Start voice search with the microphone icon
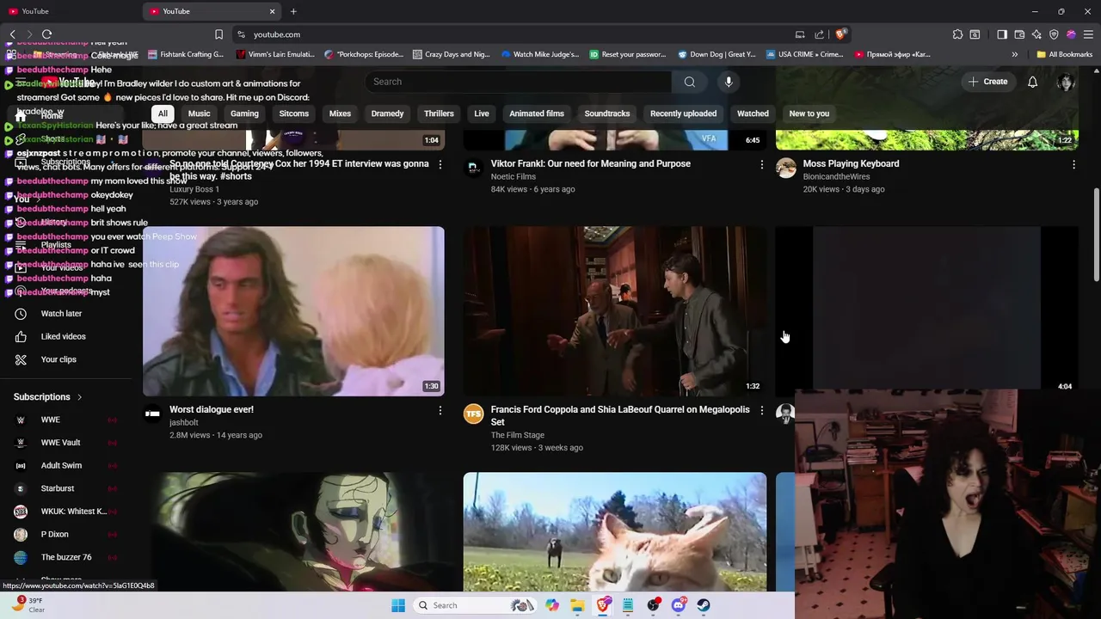The width and height of the screenshot is (1101, 619). click(x=729, y=82)
